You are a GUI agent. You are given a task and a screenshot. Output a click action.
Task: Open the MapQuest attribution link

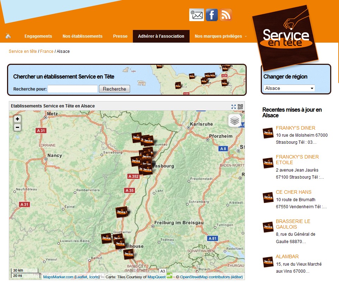coord(156,277)
